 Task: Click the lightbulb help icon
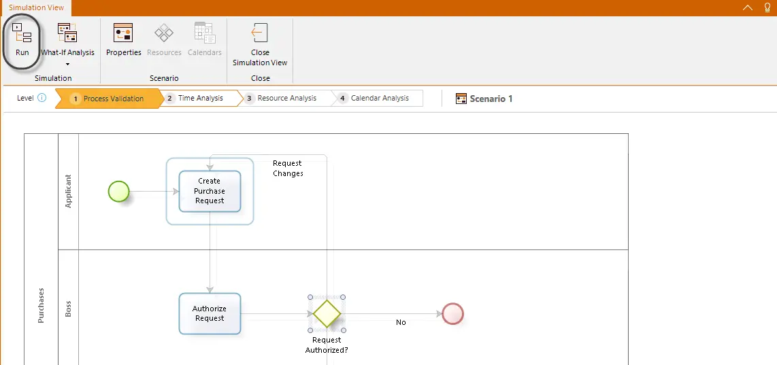coord(767,7)
